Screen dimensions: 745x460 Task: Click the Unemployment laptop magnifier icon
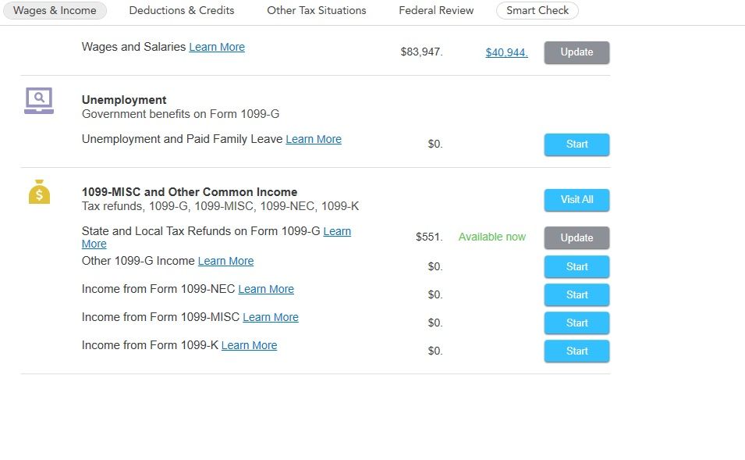[39, 101]
